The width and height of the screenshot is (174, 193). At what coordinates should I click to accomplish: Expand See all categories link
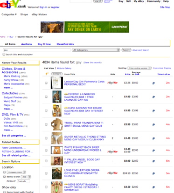(x=14, y=136)
